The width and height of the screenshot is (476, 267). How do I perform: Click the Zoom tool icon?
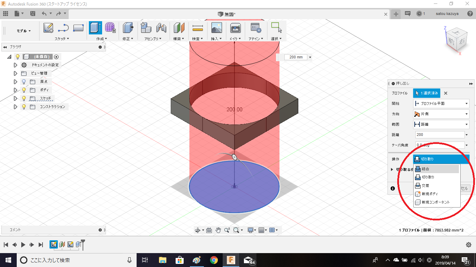(227, 230)
